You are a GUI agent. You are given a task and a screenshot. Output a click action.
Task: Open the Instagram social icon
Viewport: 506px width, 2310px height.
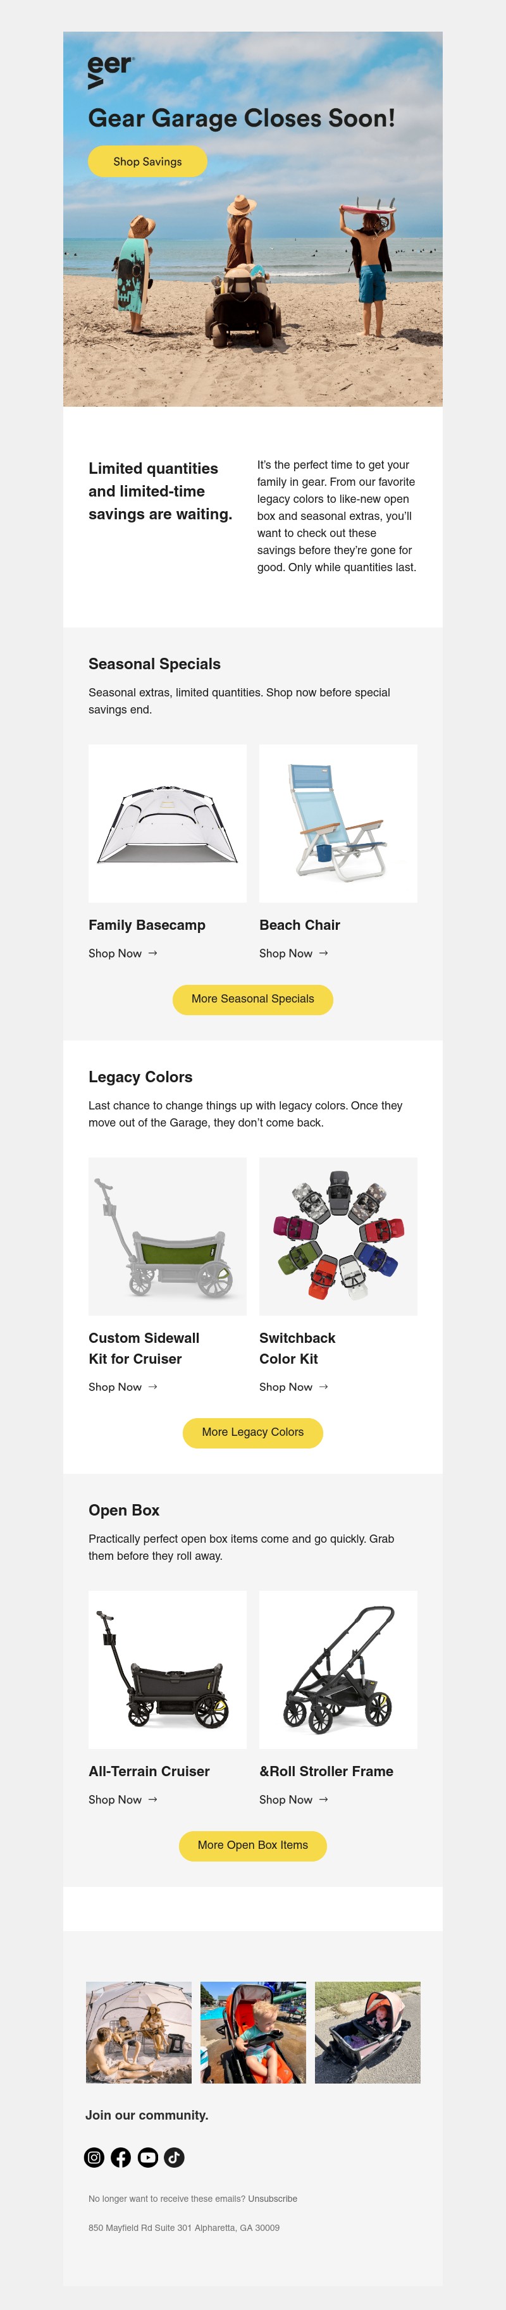click(94, 2157)
